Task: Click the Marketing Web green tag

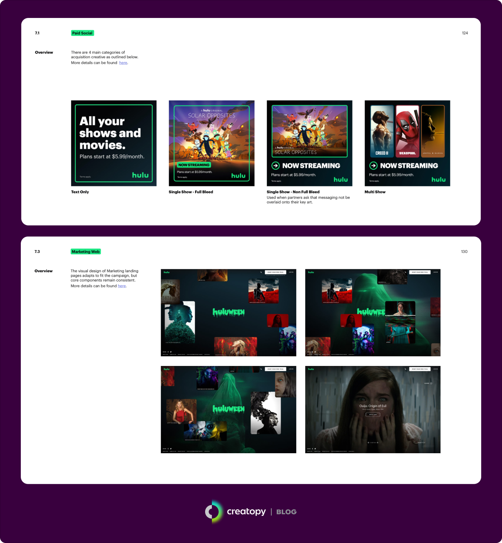Action: [x=86, y=252]
